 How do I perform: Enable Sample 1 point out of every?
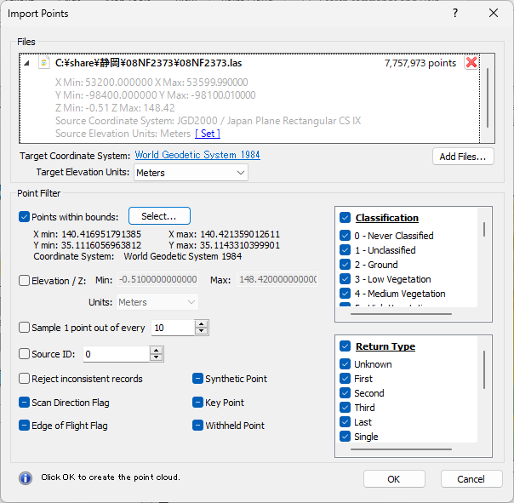pyautogui.click(x=25, y=328)
